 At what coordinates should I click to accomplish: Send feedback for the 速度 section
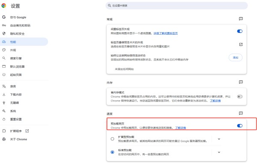(x=241, y=113)
